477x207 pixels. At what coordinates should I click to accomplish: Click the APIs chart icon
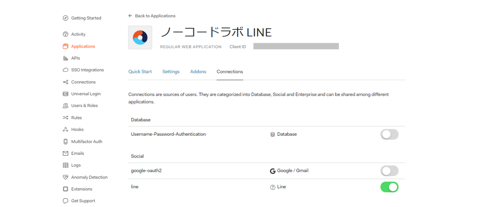coord(66,58)
